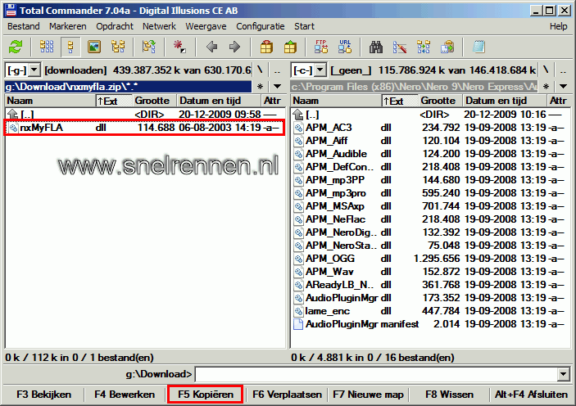Click right path bar c:\Program Files (x86)\Nero
Screen dimensions: 576x406
coord(414,87)
